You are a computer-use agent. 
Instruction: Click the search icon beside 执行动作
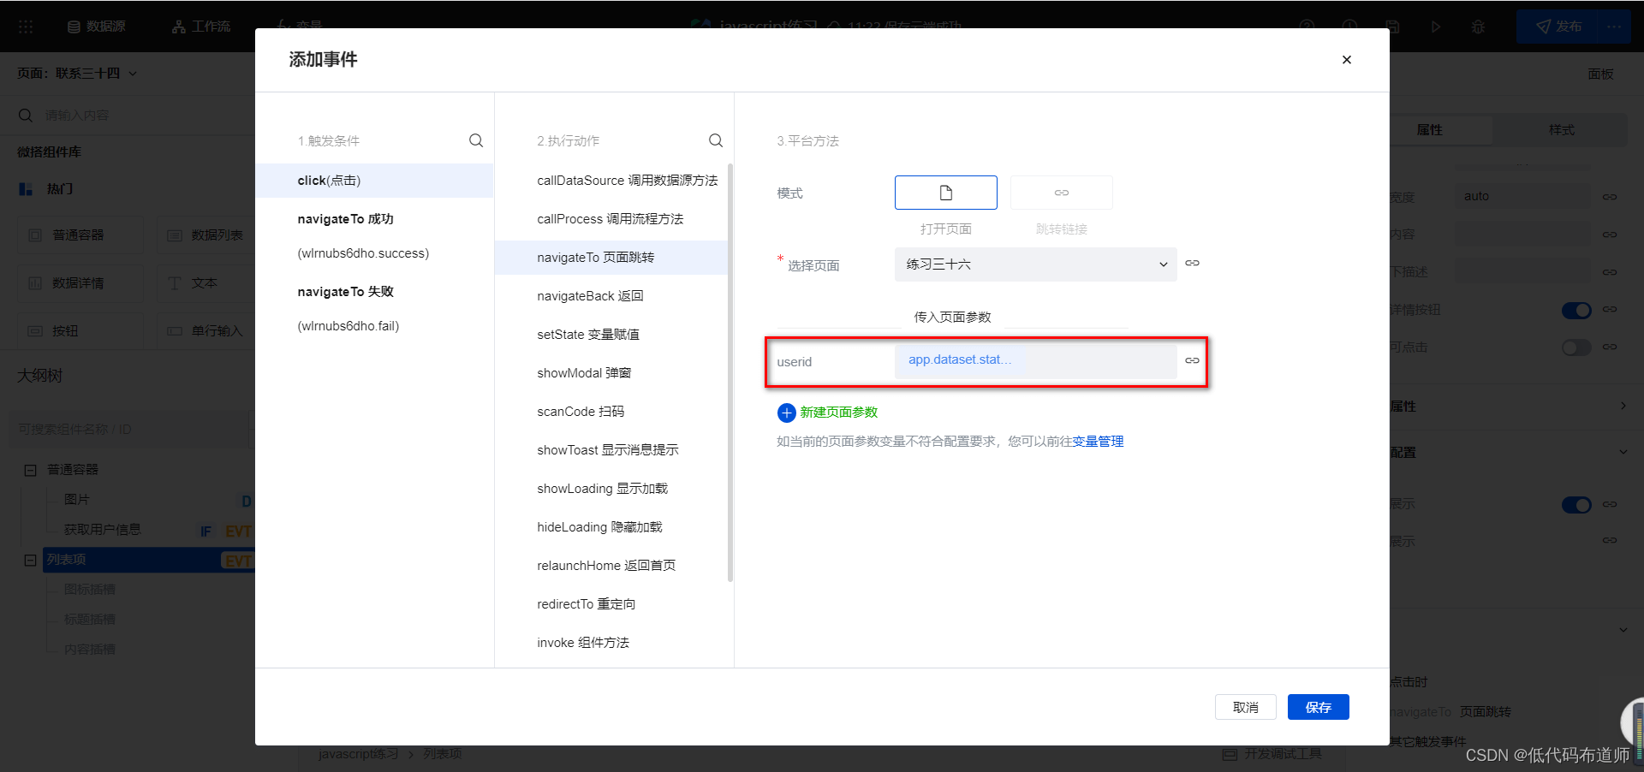pyautogui.click(x=716, y=140)
